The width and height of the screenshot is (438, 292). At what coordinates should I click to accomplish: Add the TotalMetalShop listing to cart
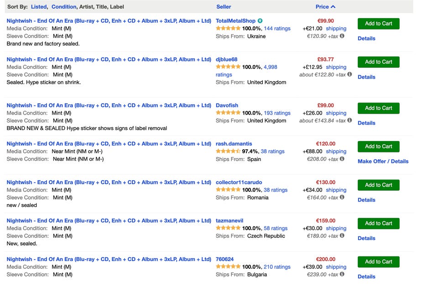[x=378, y=24]
